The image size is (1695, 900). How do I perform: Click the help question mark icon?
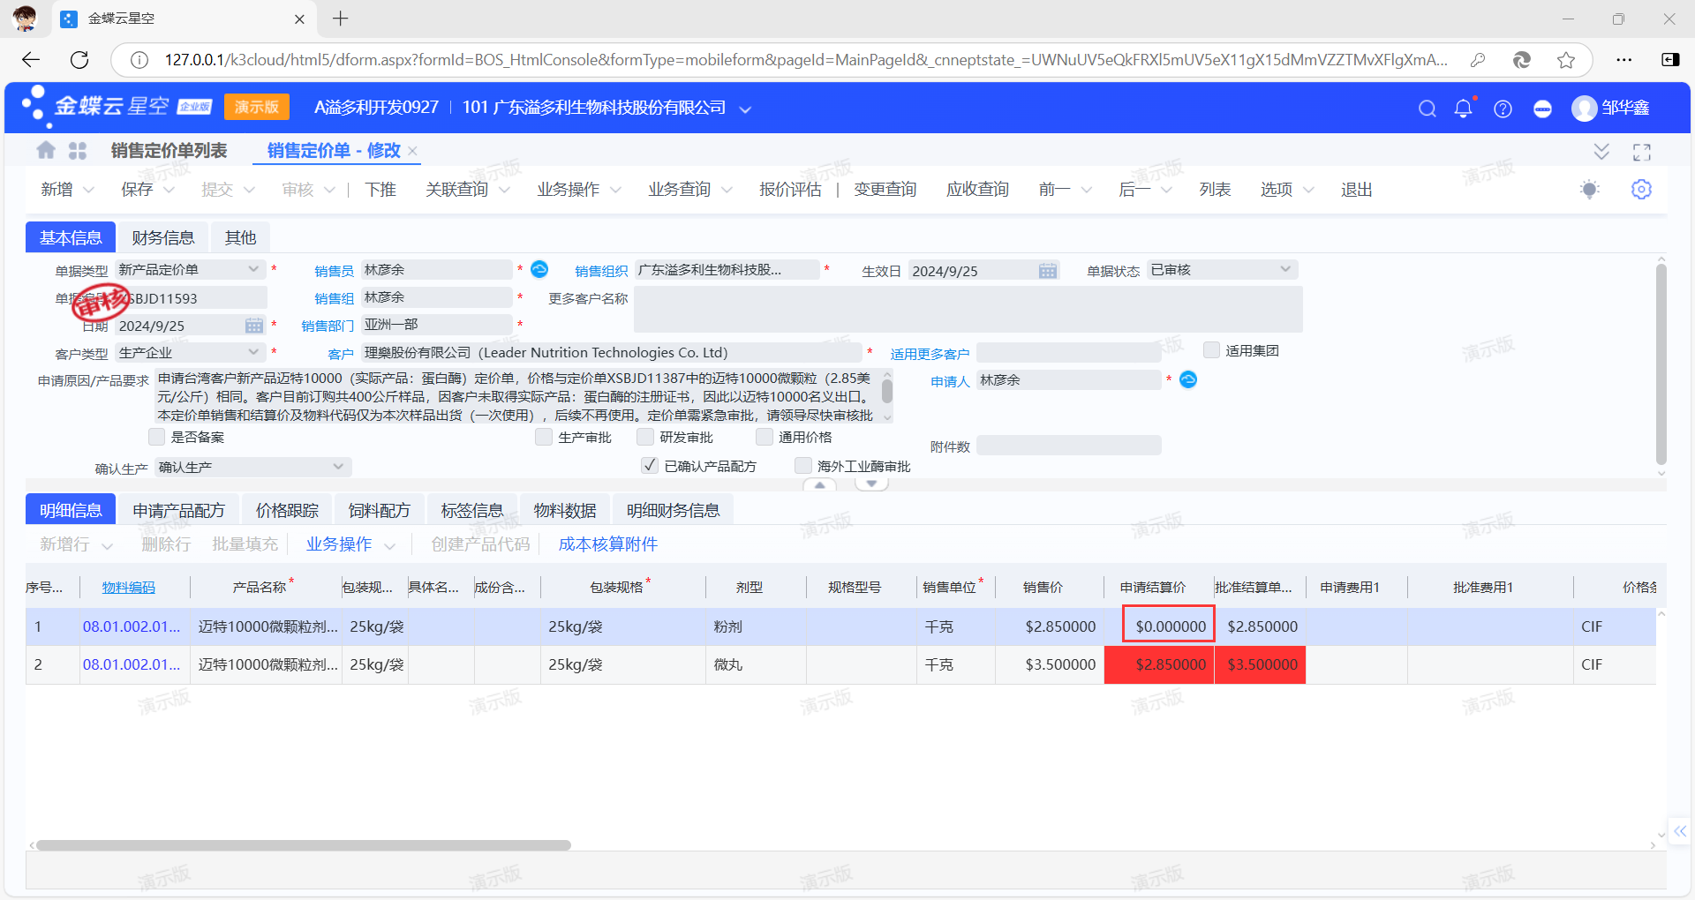1503,109
